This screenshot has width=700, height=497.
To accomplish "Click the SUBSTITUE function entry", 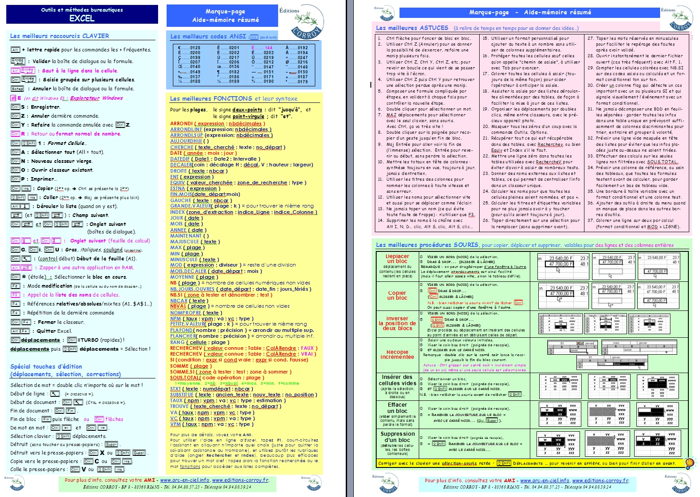I will tap(244, 395).
